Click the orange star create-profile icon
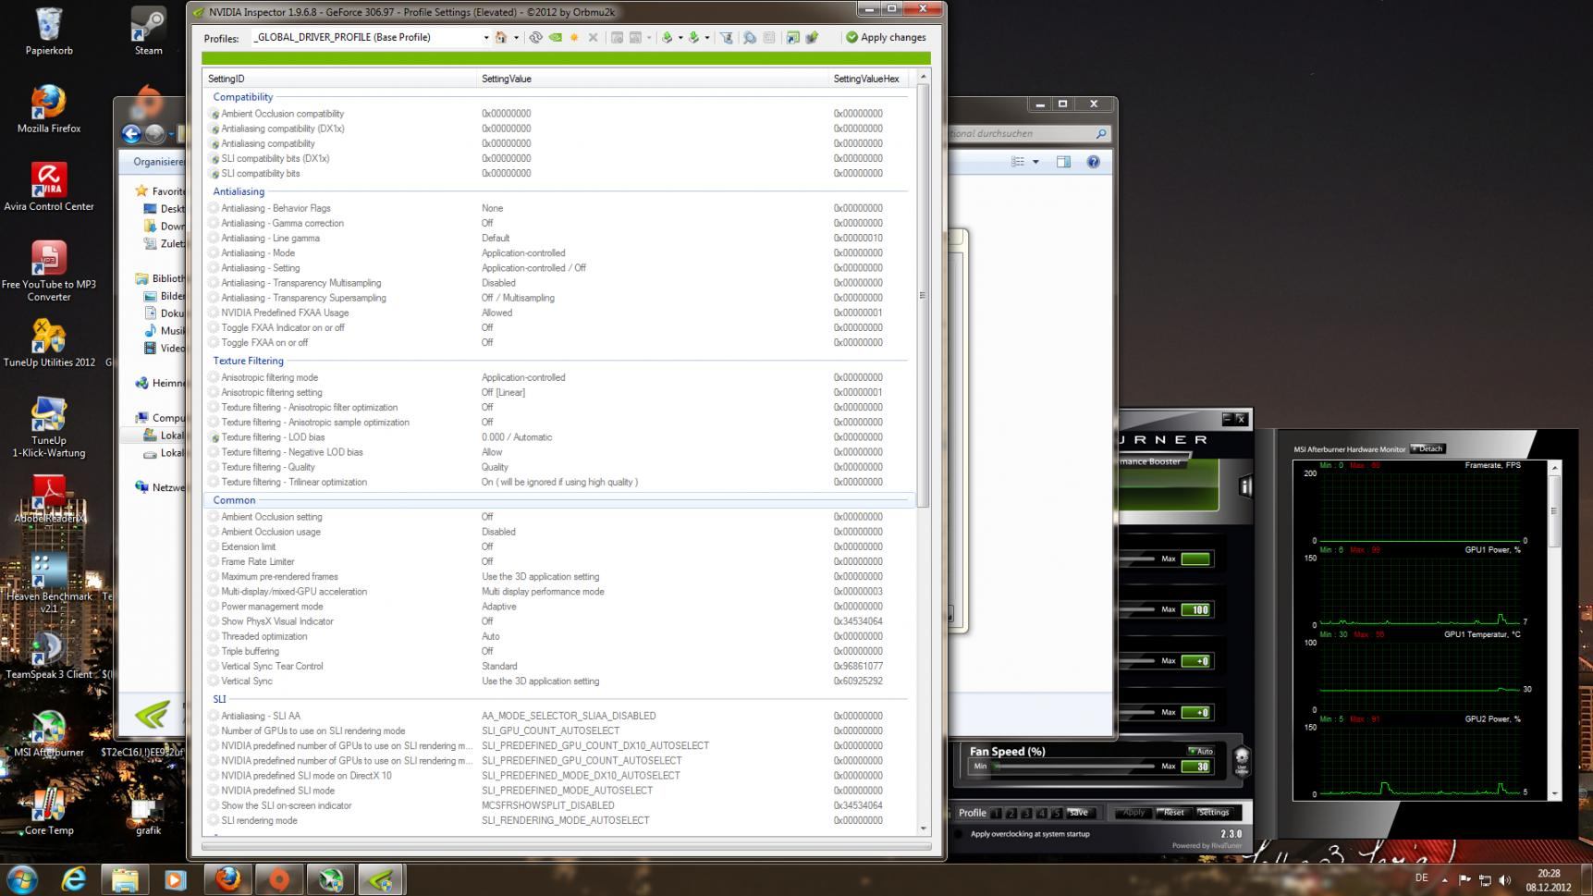1593x896 pixels. coord(574,38)
